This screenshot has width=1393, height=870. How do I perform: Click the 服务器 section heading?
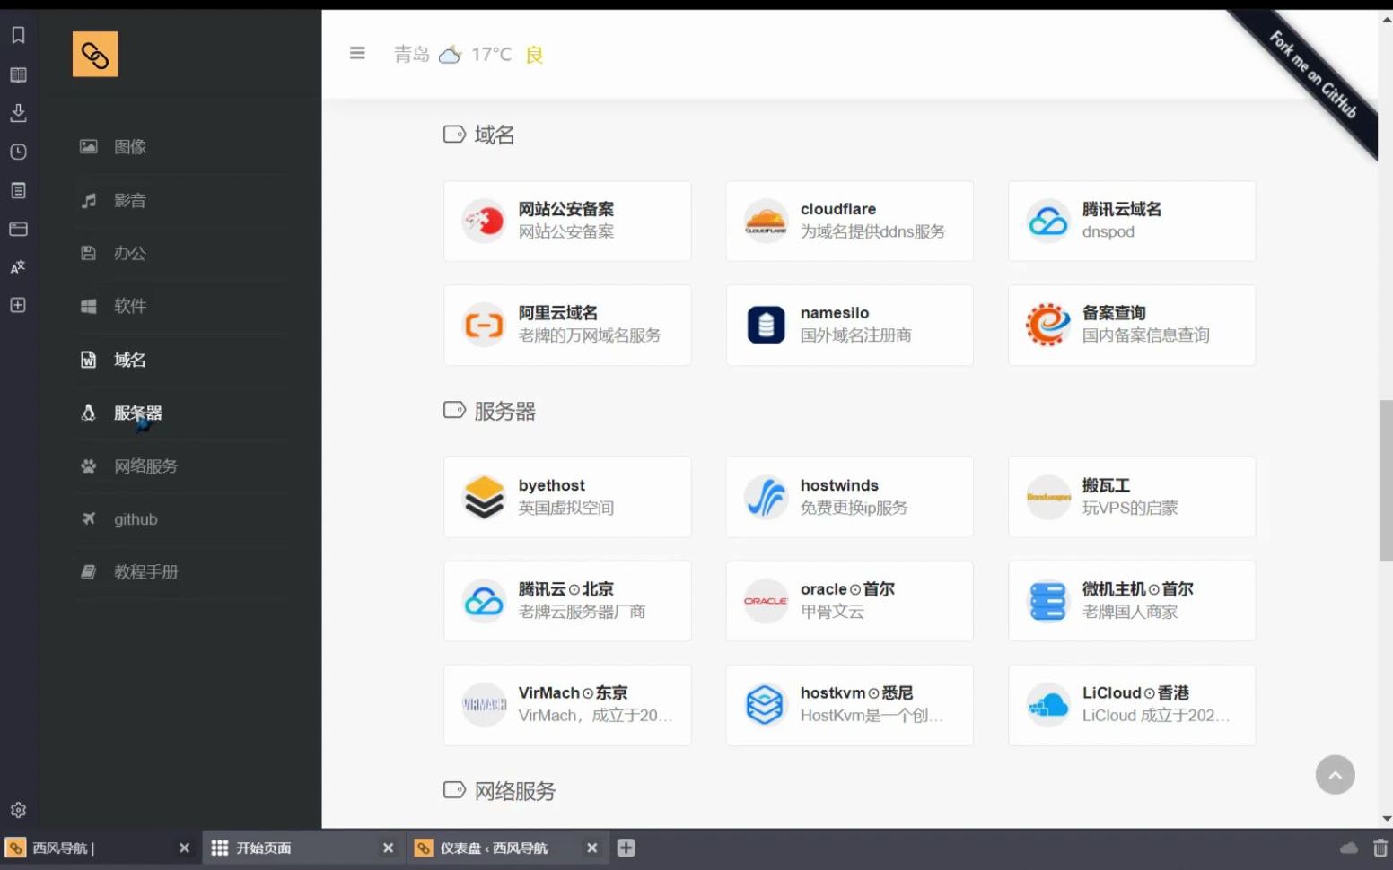point(504,411)
